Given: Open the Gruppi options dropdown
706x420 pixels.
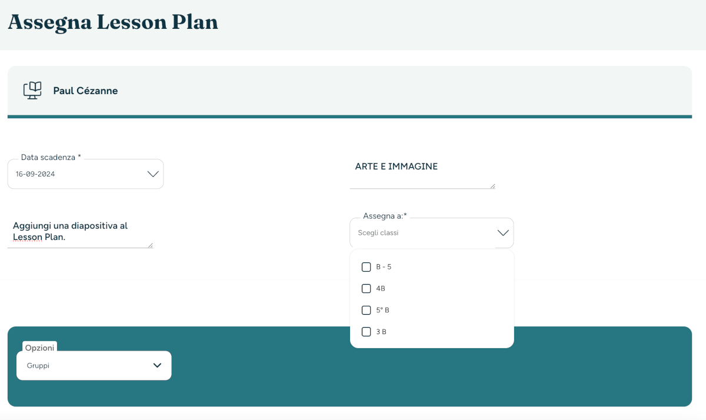Looking at the screenshot, I should 94,365.
